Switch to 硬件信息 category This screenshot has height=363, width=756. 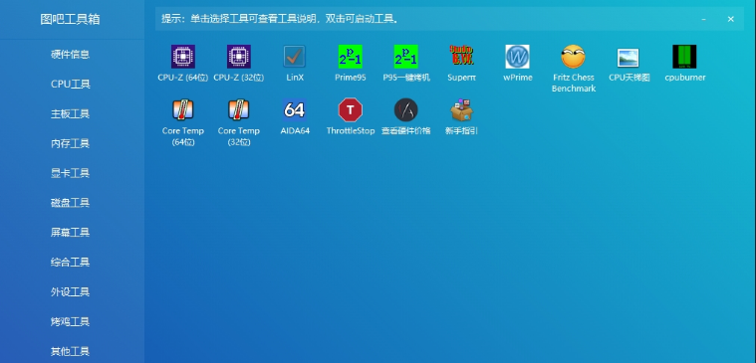point(71,55)
